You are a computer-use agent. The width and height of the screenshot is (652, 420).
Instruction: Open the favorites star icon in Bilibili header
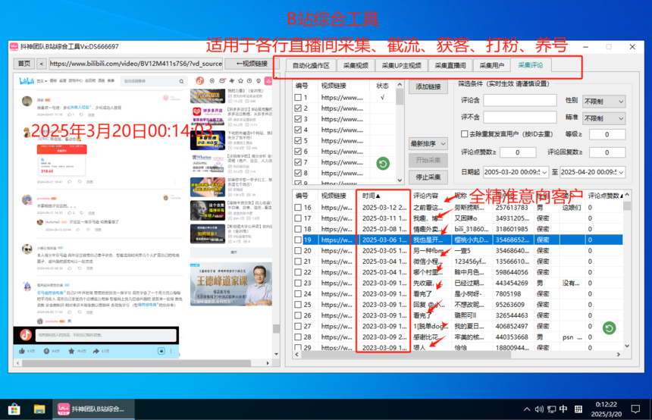click(240, 80)
